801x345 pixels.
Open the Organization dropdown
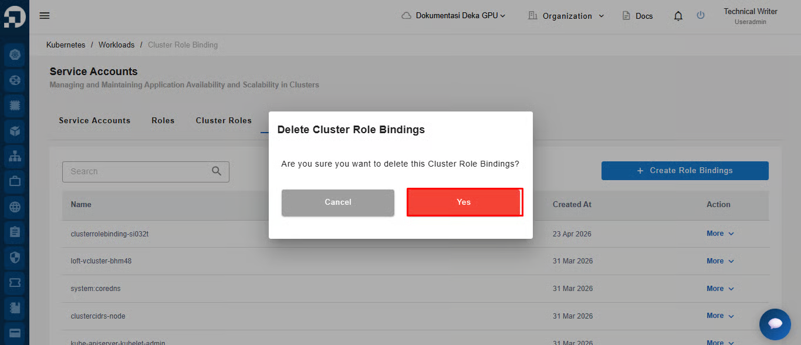click(x=566, y=16)
